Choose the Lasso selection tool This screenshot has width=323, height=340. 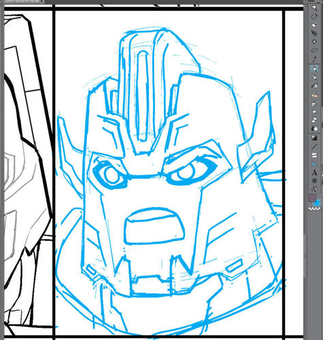click(314, 50)
